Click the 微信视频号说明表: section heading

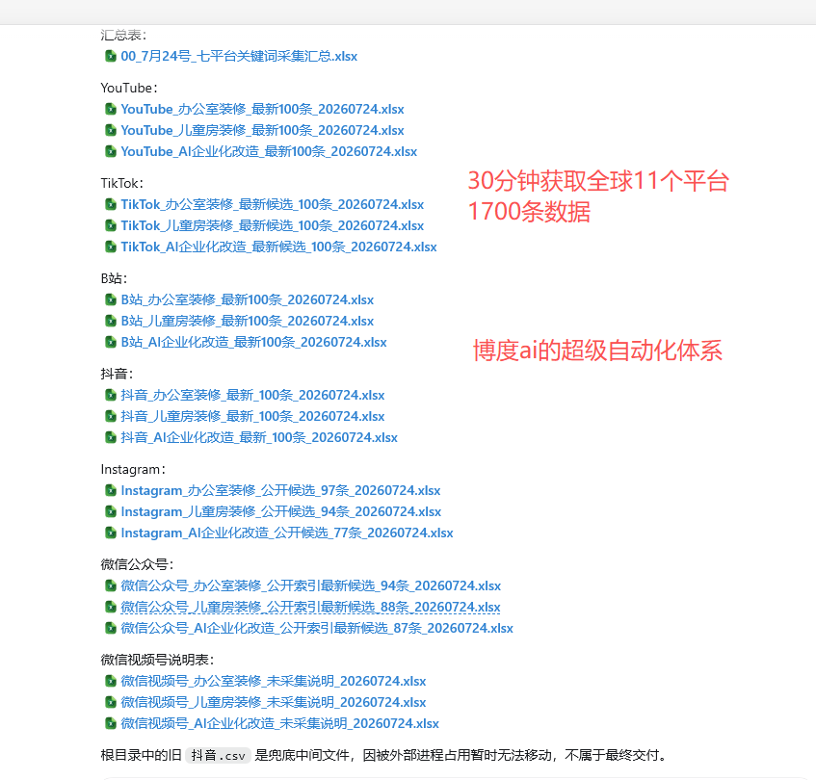157,660
